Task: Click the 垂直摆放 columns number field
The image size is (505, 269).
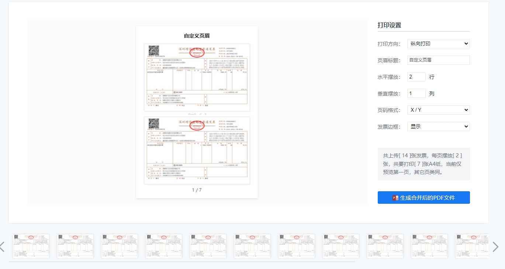Action: pos(416,93)
